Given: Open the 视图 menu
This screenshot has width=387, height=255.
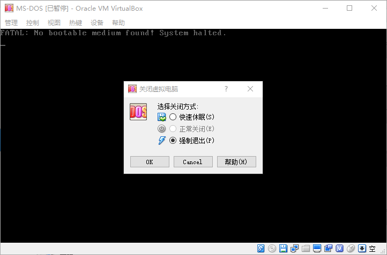Looking at the screenshot, I should pyautogui.click(x=54, y=23).
